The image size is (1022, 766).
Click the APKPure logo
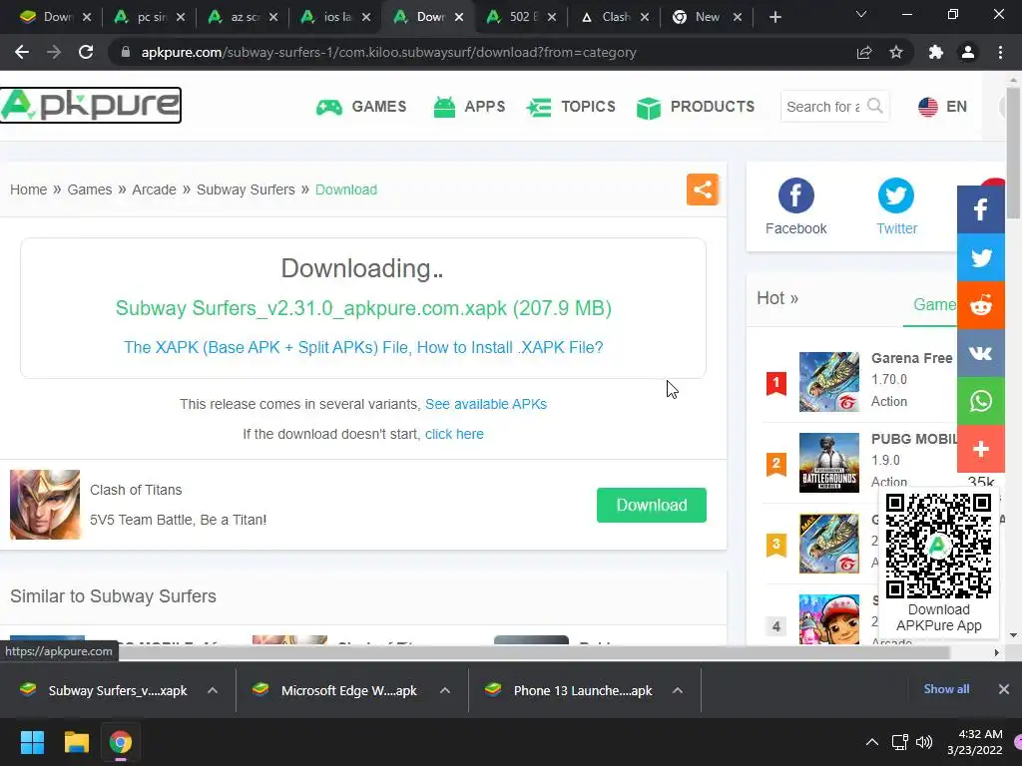click(91, 105)
